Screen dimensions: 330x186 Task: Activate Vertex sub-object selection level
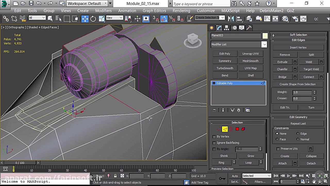coord(218,129)
